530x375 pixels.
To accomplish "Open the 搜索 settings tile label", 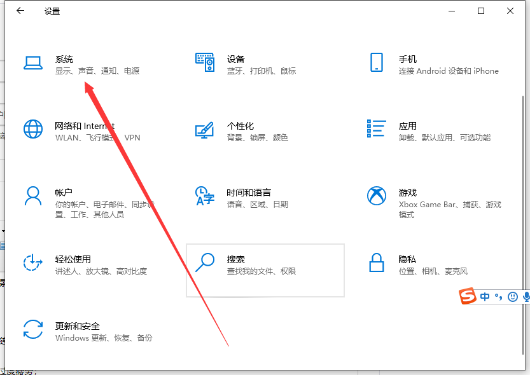I will click(236, 259).
